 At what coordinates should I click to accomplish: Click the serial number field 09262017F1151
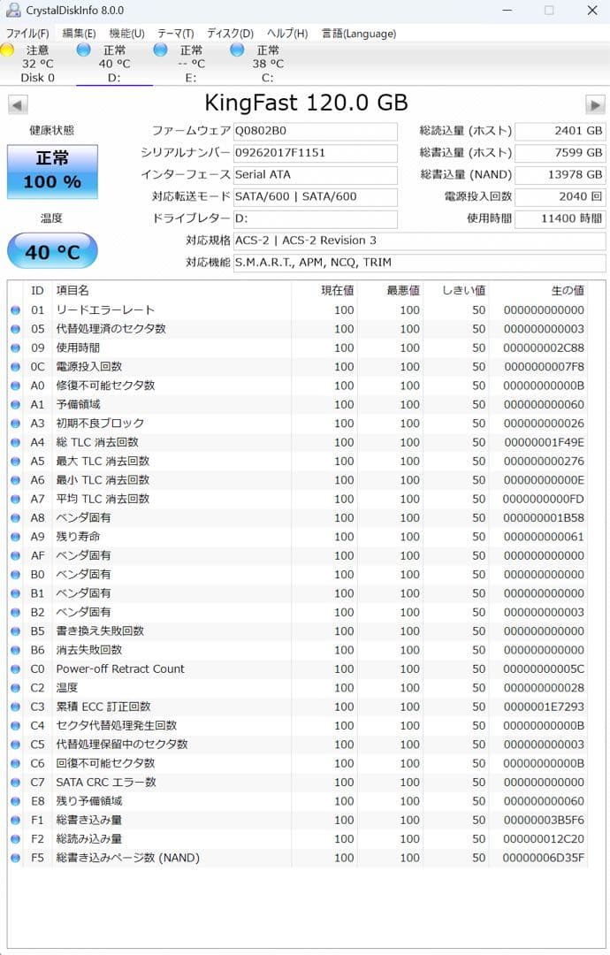[x=316, y=153]
